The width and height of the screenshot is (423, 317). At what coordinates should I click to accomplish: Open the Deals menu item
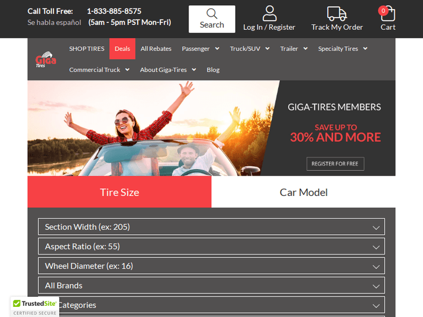click(x=122, y=49)
